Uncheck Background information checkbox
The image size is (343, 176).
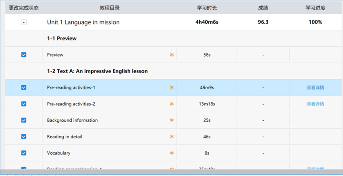pyautogui.click(x=24, y=120)
